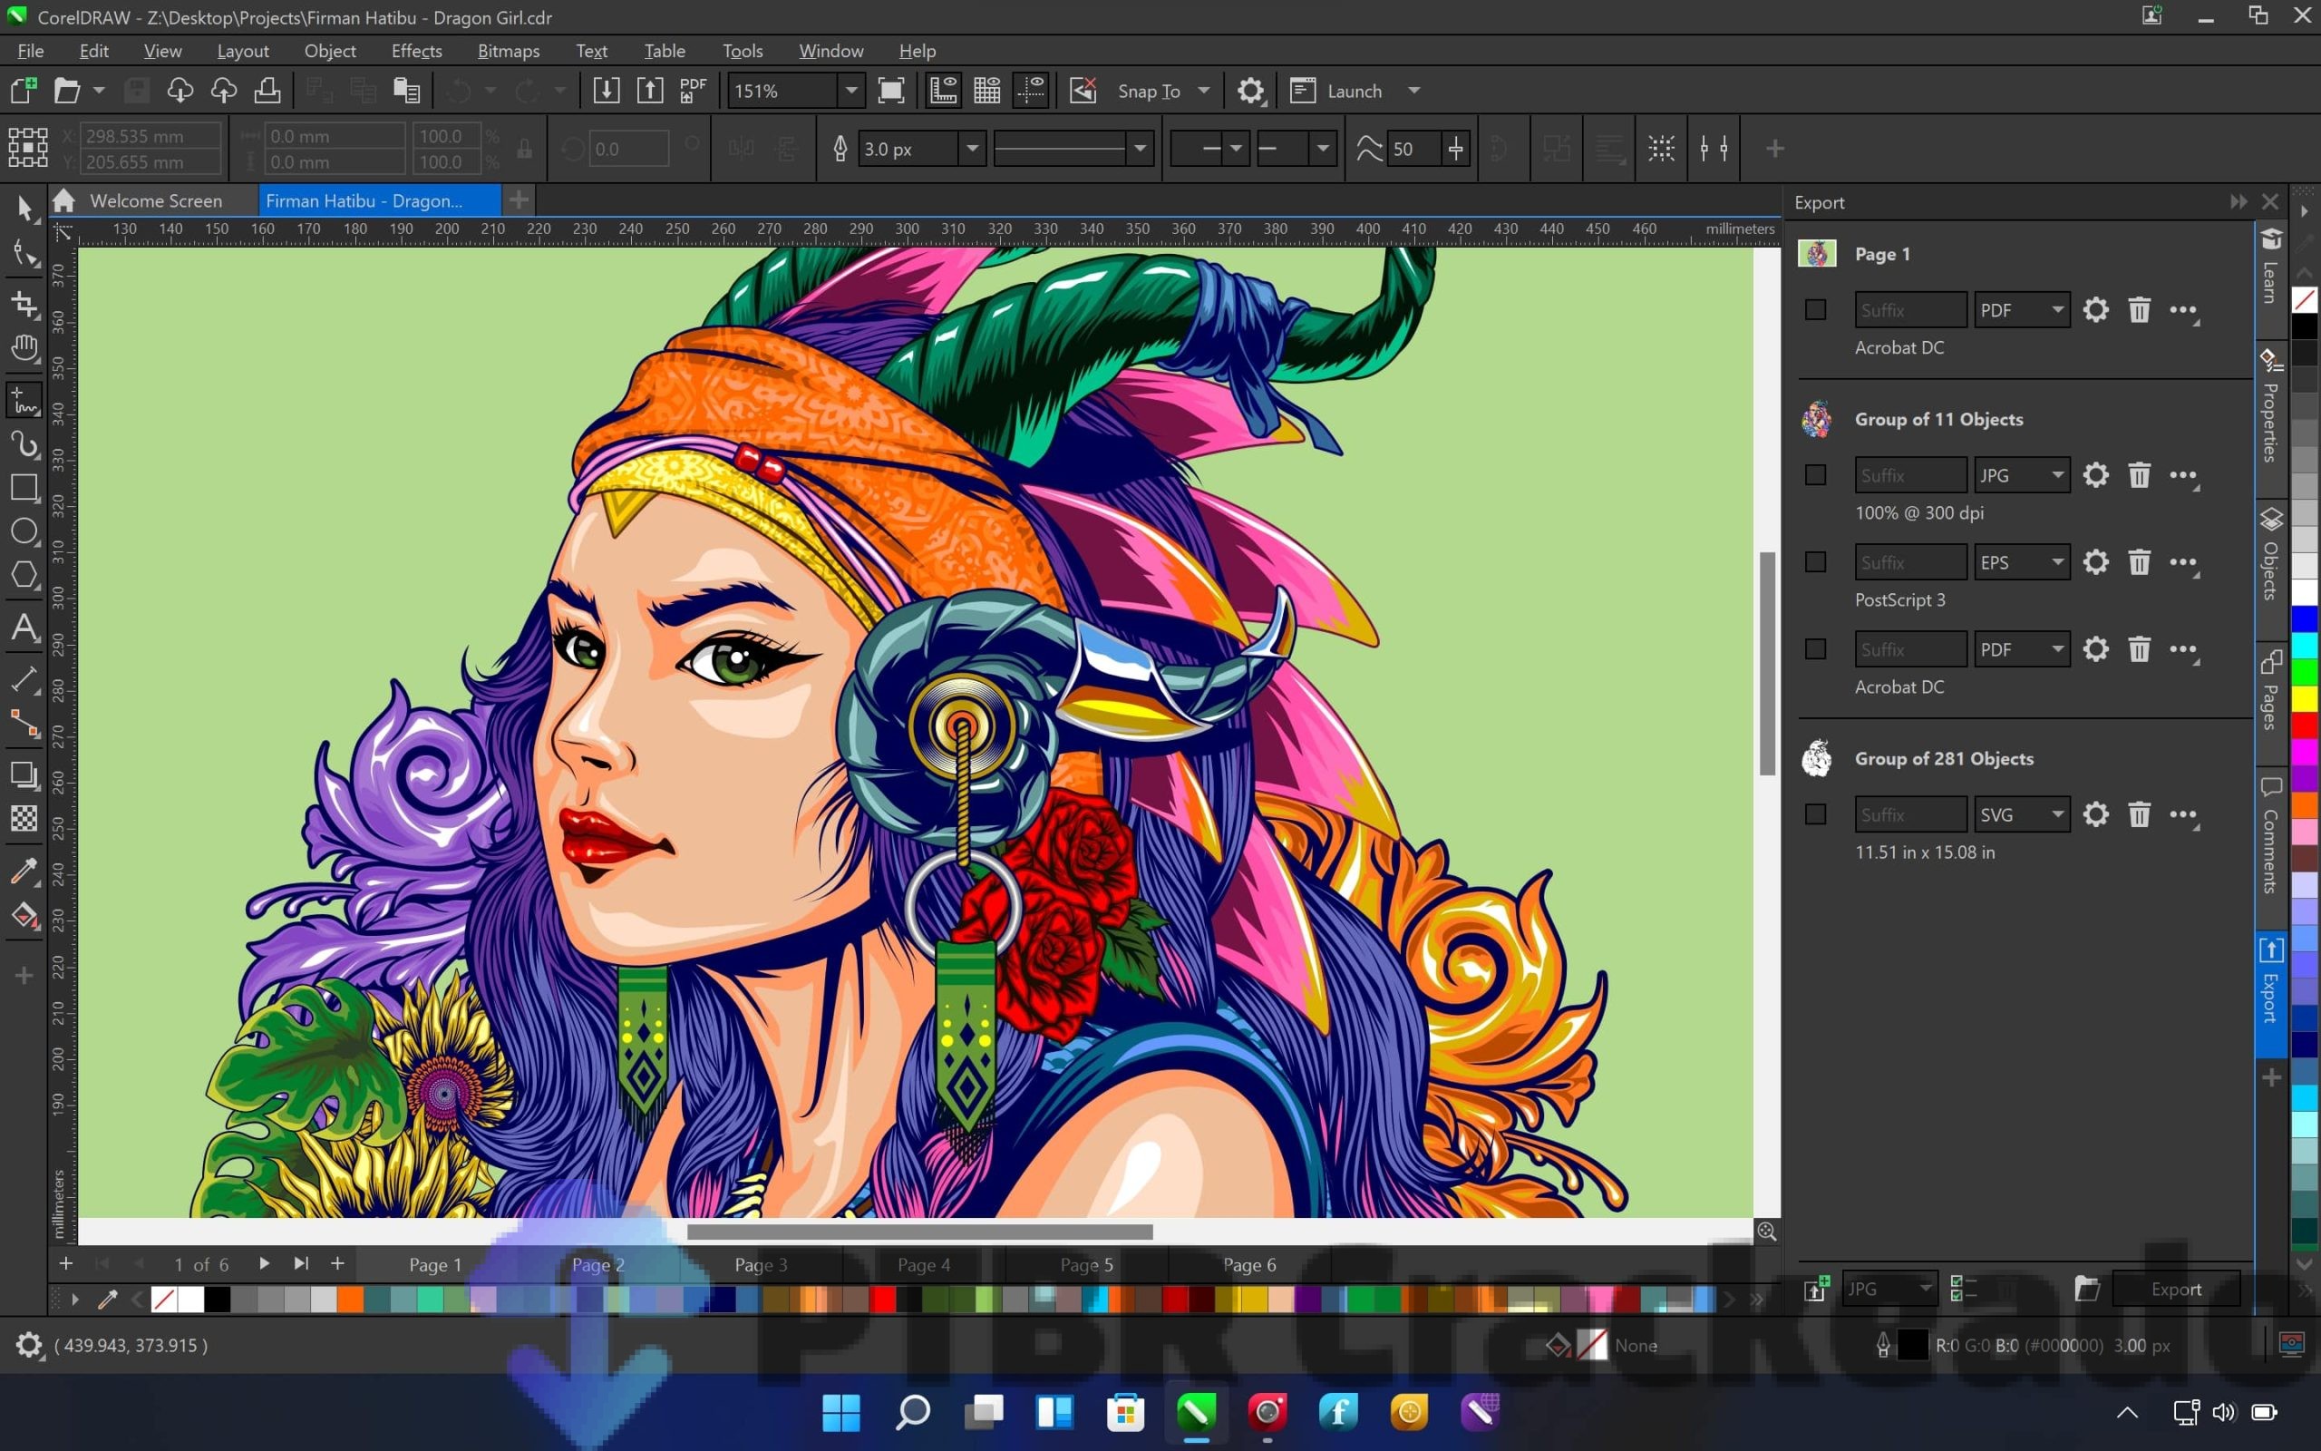The width and height of the screenshot is (2321, 1451).
Task: Open the Effects menu
Action: click(414, 50)
